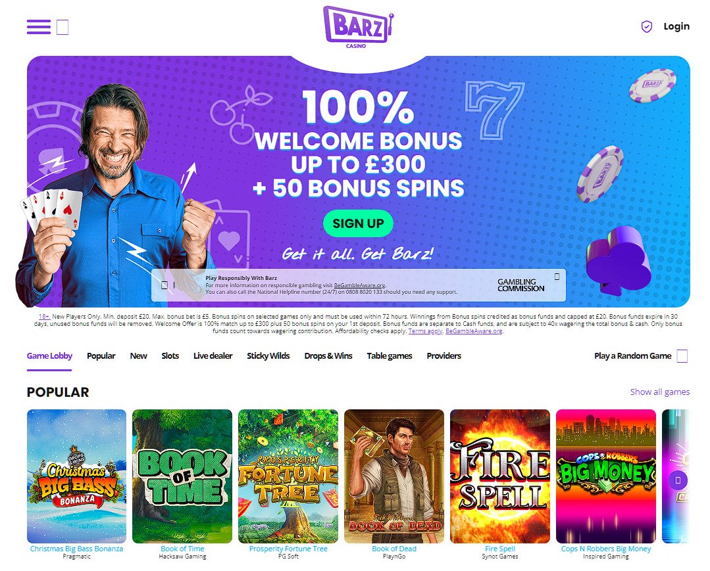Click the random game dice icon
This screenshot has width=710, height=571.
[682, 355]
